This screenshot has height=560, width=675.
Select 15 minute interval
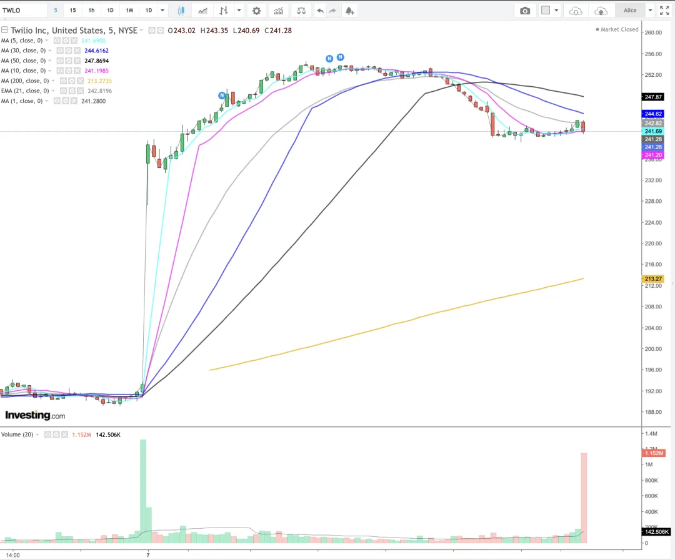(x=72, y=11)
